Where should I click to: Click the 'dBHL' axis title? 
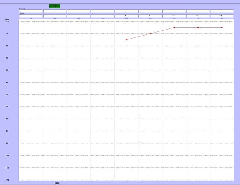7,19
